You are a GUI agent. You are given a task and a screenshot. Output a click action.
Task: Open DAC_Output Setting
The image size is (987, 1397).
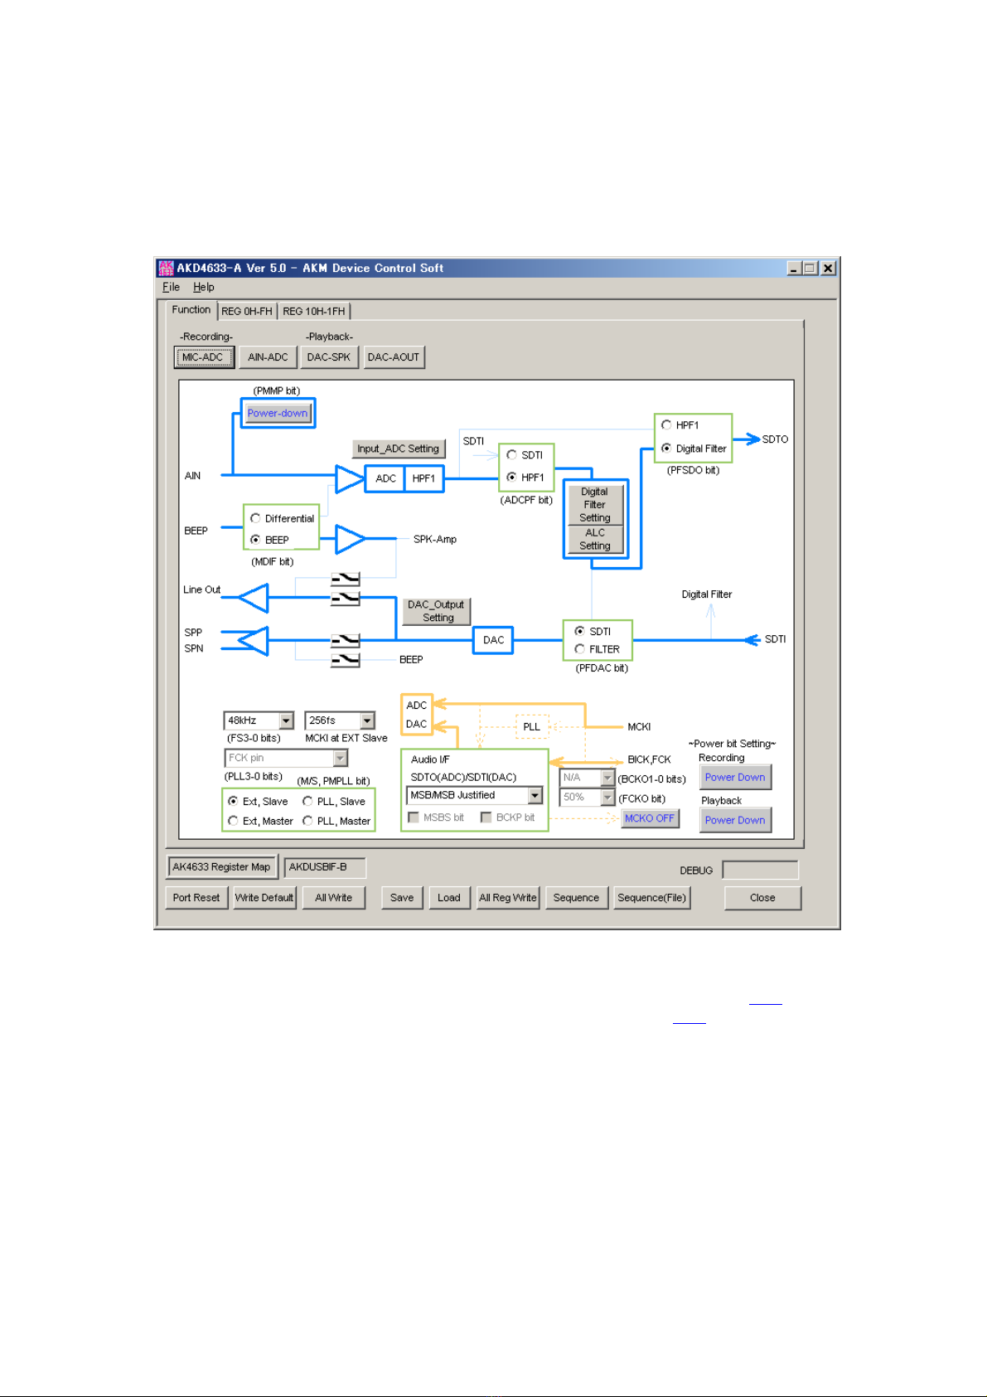436,611
